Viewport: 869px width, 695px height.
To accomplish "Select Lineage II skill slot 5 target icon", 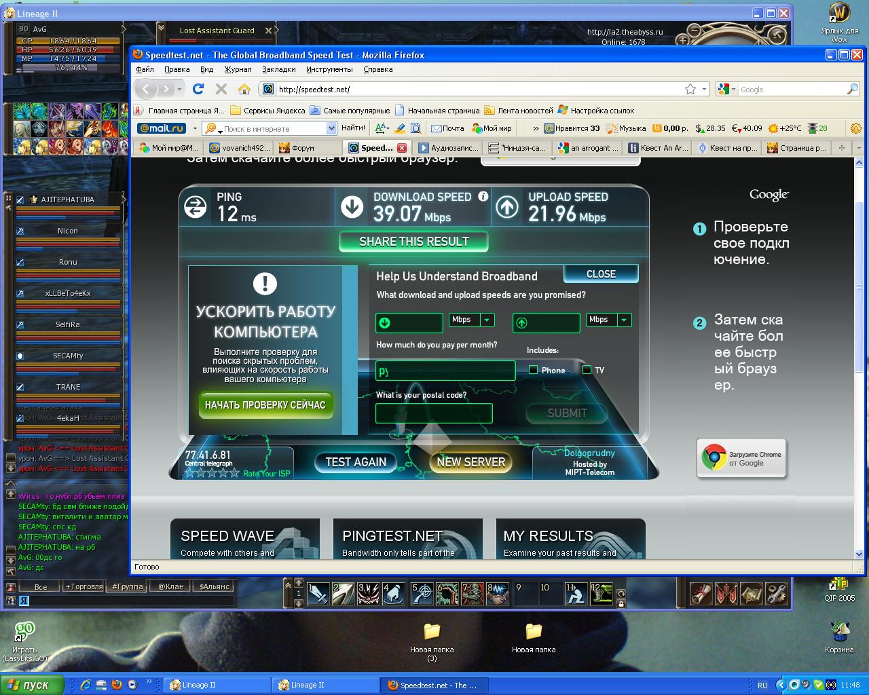I will 422,594.
